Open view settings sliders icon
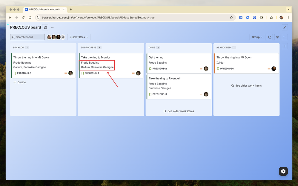298x186 pixels. pyautogui.click(x=277, y=37)
